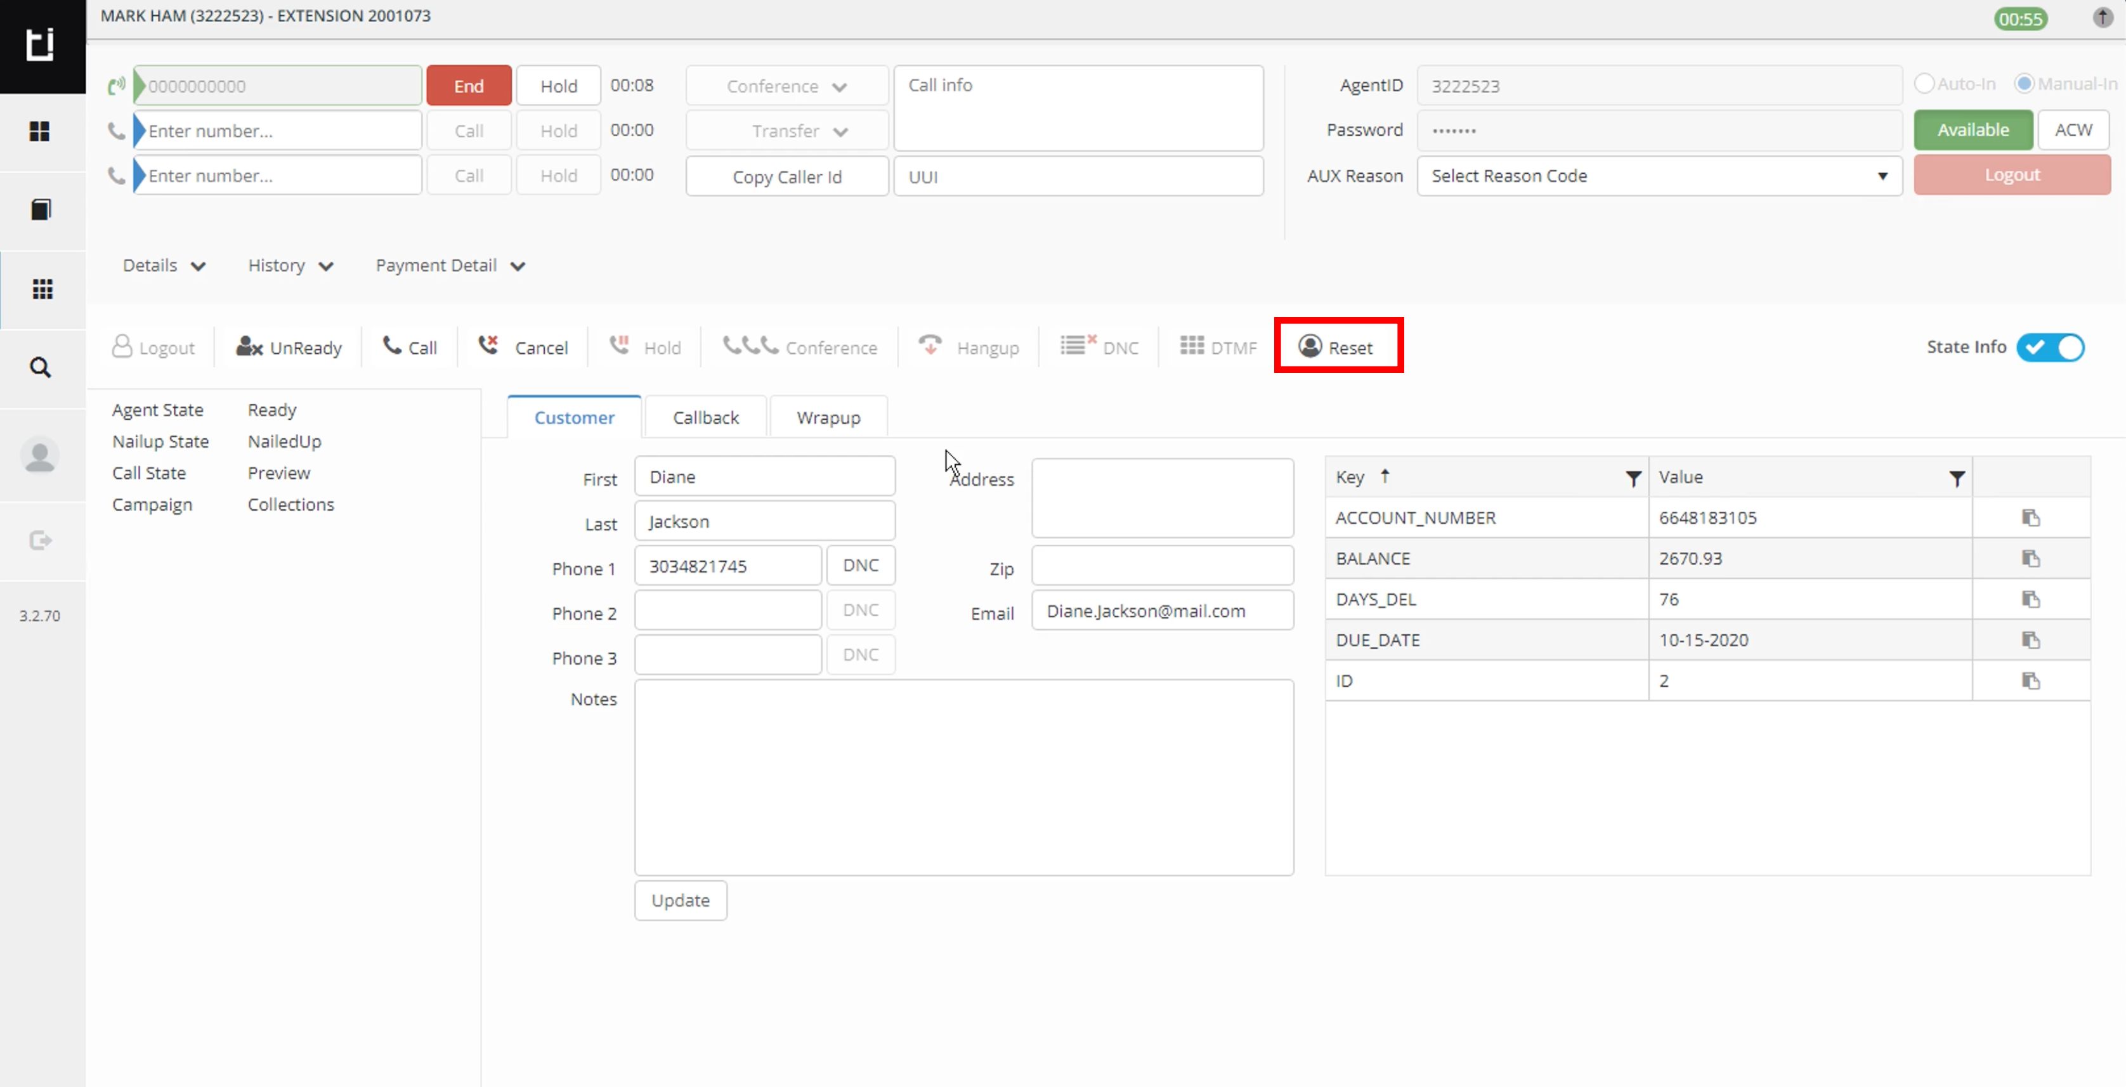Click the AgentID field

(1659, 86)
